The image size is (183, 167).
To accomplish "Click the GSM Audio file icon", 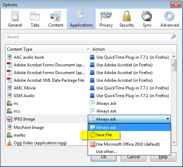I will 9,96.
